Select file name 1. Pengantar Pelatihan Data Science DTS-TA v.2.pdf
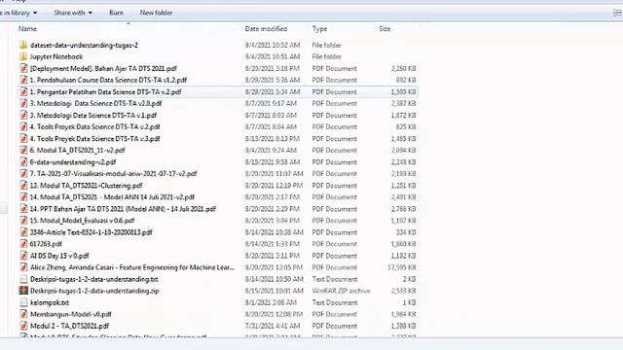This screenshot has width=623, height=350. [x=105, y=91]
